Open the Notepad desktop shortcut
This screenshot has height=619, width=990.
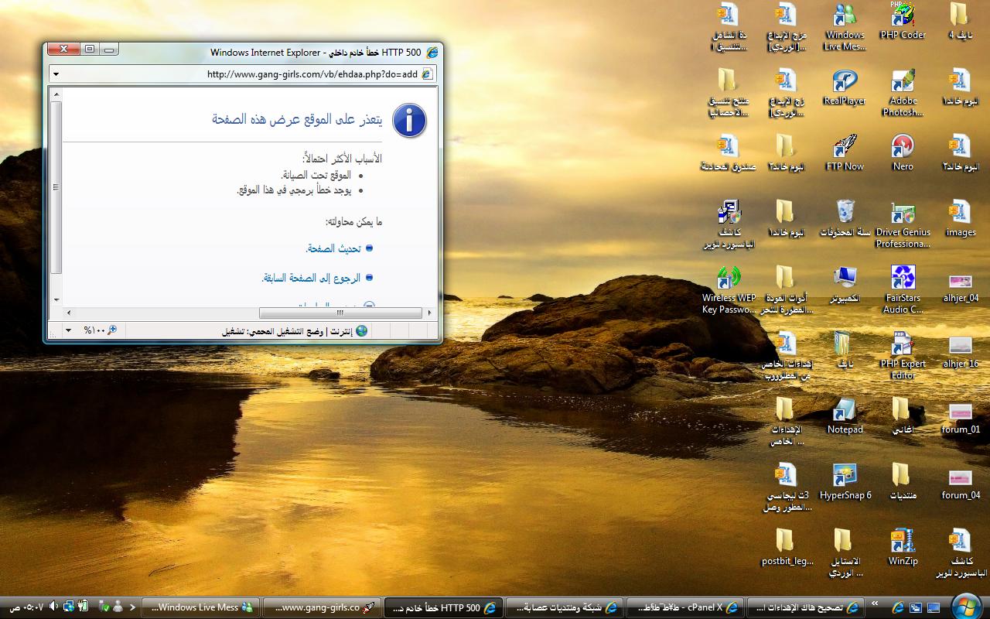[x=845, y=411]
